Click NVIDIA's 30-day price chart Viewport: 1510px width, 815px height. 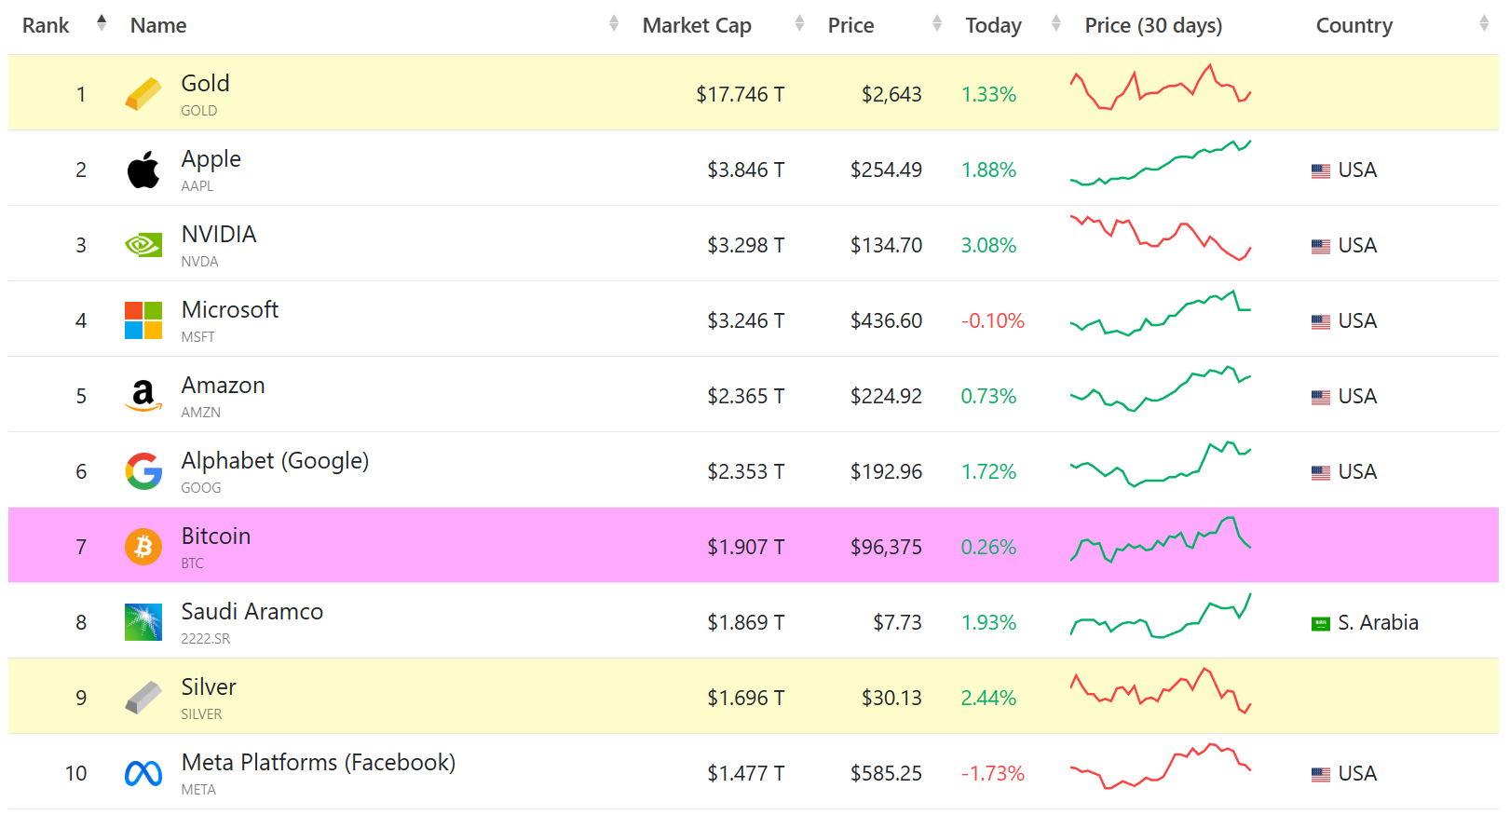[1161, 238]
